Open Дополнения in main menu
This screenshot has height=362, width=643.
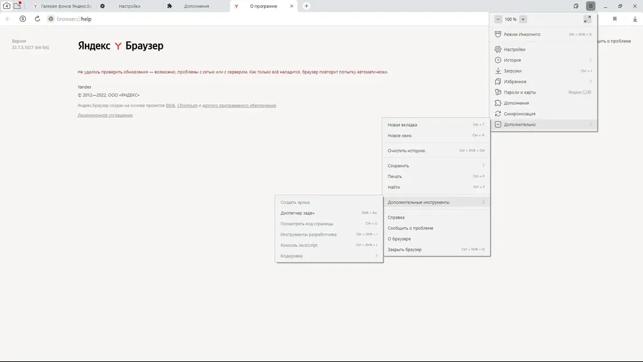543,103
